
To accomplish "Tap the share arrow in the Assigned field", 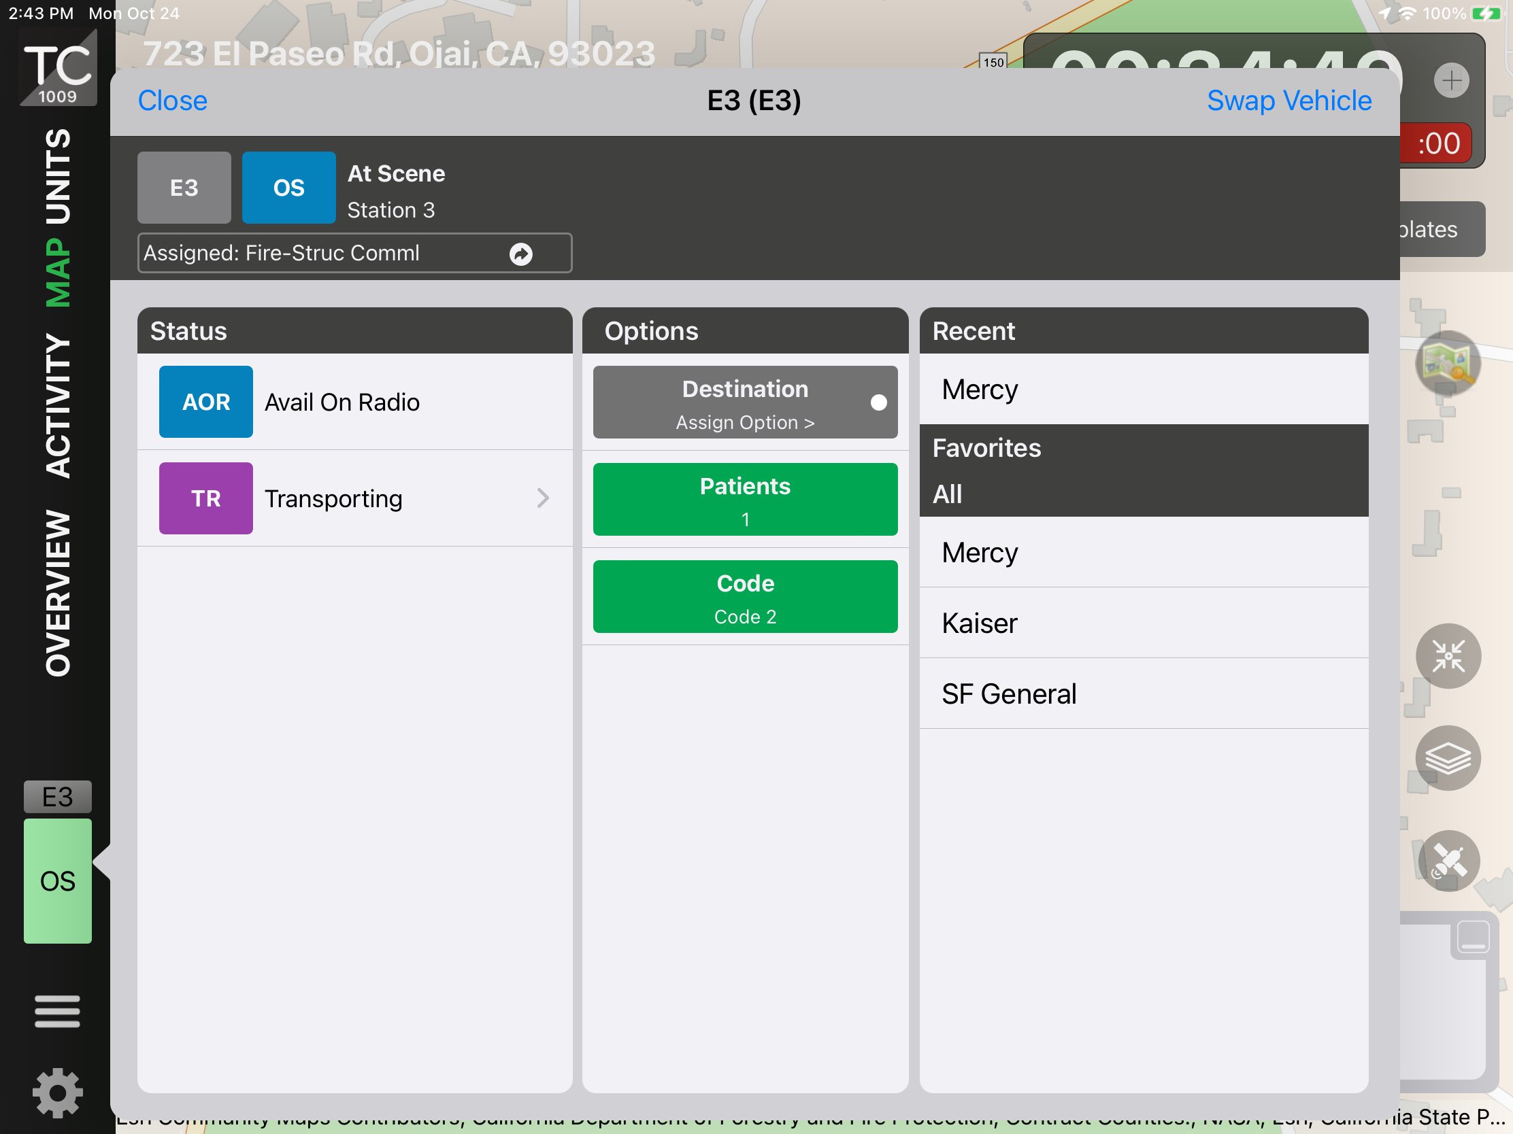I will [520, 254].
